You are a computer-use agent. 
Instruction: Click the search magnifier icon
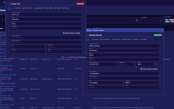click(x=137, y=20)
